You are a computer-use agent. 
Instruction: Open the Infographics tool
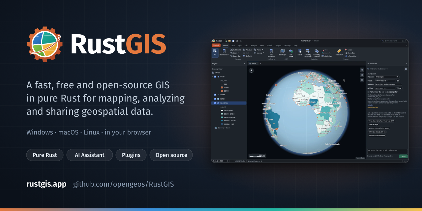pos(350,56)
